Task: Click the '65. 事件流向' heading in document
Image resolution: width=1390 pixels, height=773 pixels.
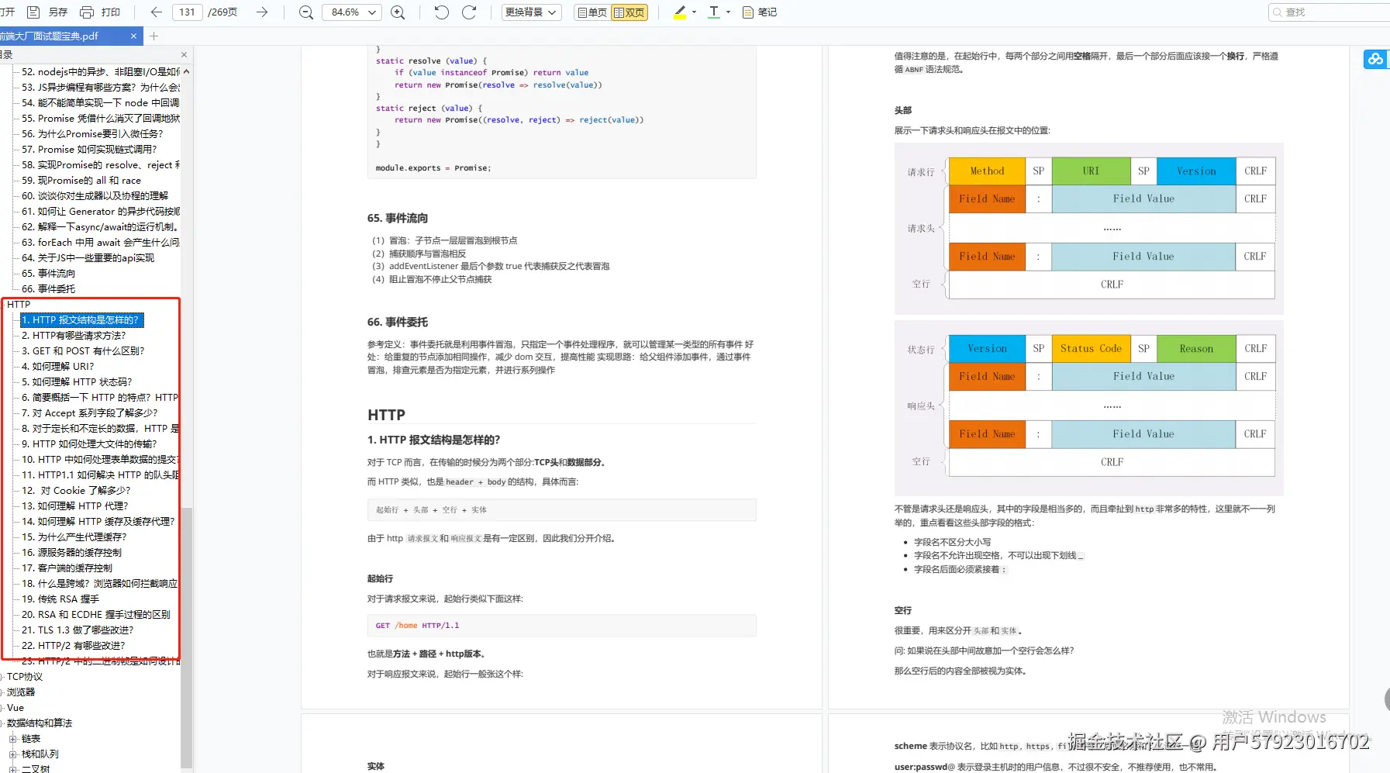Action: [398, 219]
